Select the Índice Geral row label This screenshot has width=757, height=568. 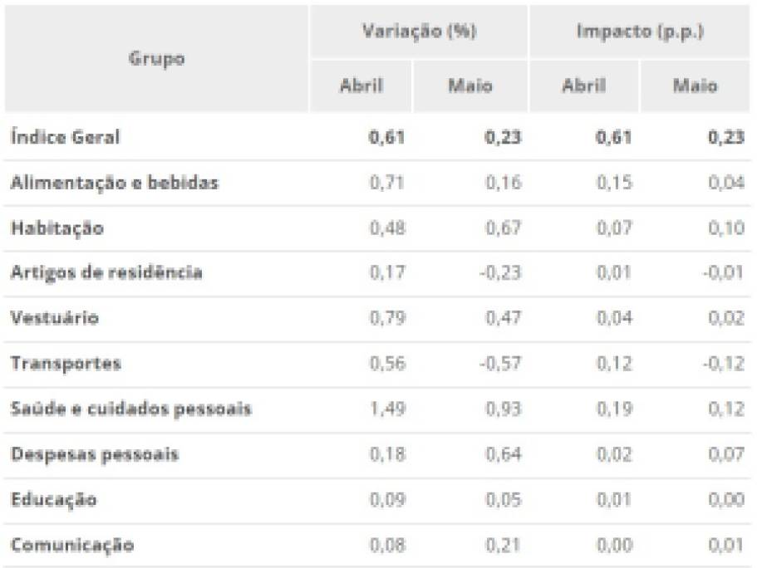[x=65, y=137]
